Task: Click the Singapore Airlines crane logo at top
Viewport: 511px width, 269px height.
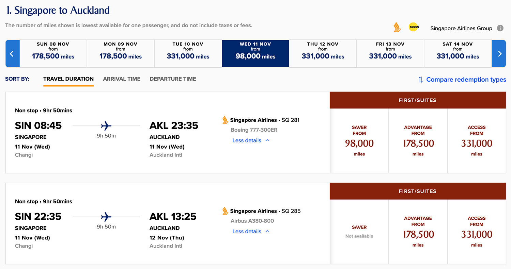Action: [x=397, y=27]
